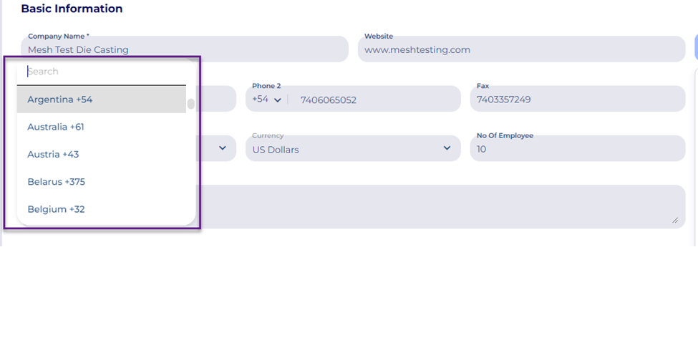Click the Website field showing www.meshtesting.com
698x338 pixels.
[520, 50]
